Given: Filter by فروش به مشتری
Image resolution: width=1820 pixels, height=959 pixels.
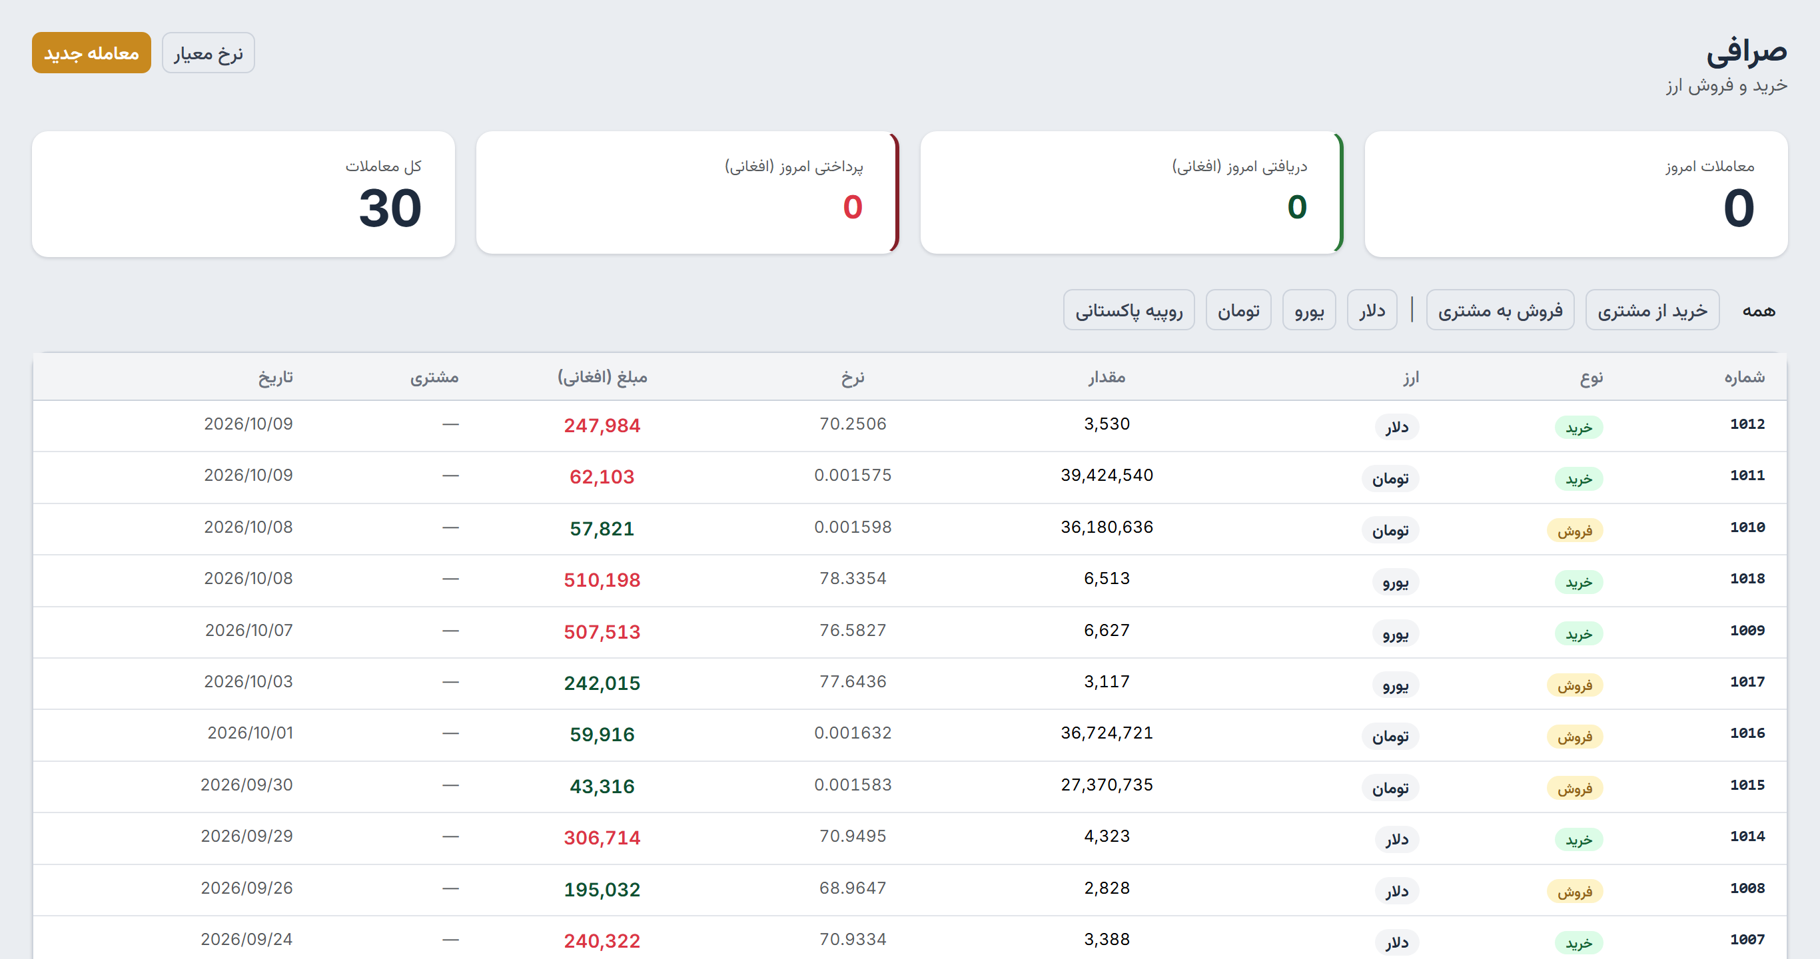Looking at the screenshot, I should coord(1501,310).
